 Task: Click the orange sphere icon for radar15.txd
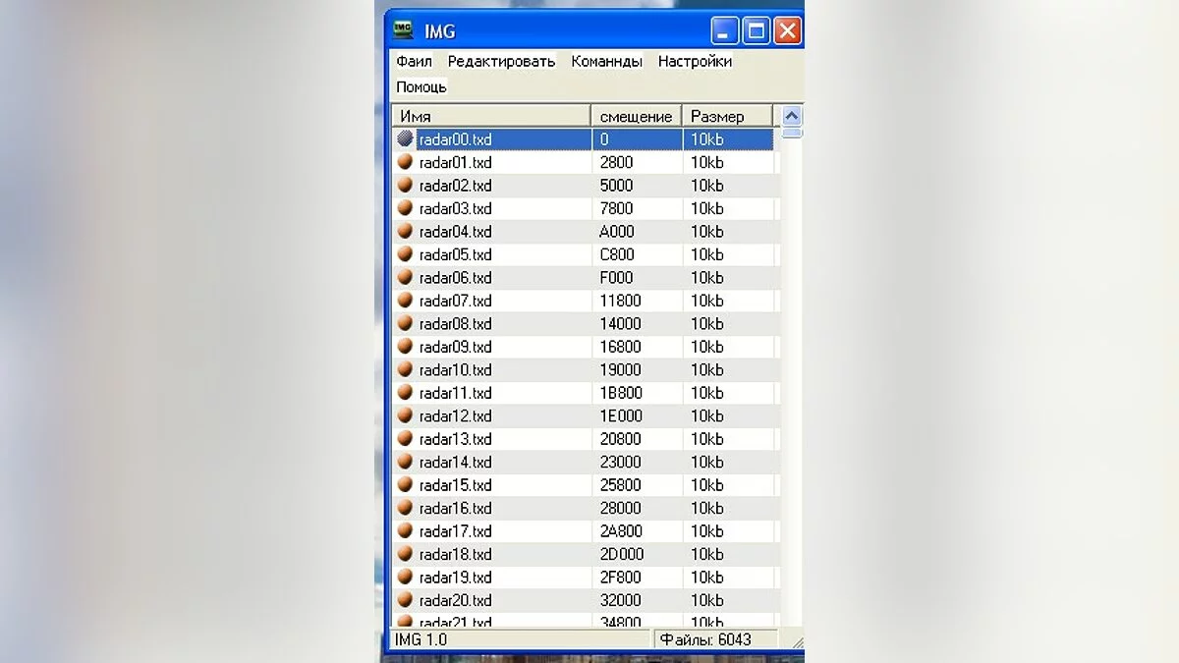(405, 485)
